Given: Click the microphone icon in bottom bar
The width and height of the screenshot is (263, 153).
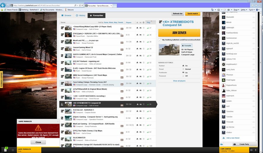Looking at the screenshot, I should pos(256,150).
